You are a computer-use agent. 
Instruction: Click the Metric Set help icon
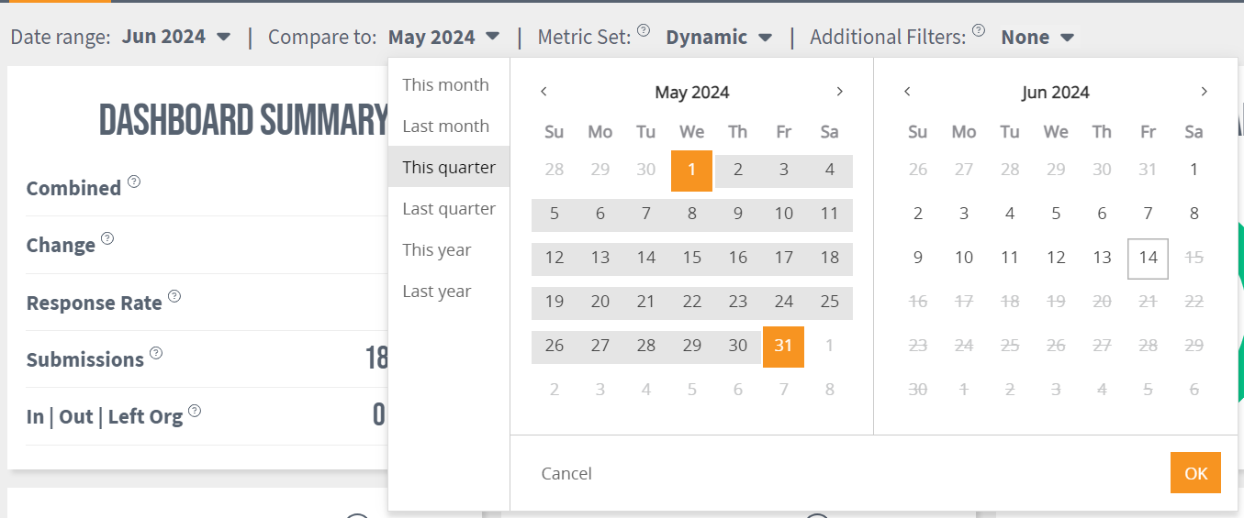[x=644, y=30]
